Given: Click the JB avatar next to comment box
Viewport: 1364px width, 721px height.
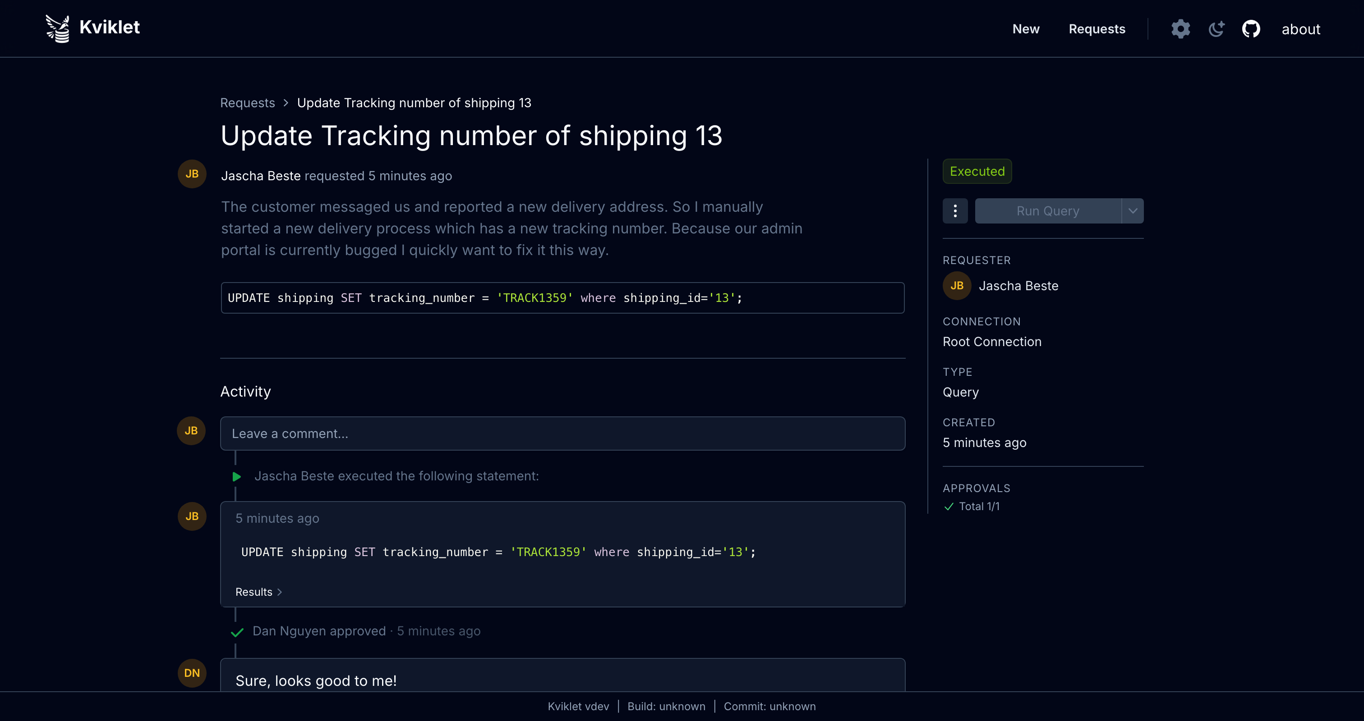Looking at the screenshot, I should click(x=191, y=431).
